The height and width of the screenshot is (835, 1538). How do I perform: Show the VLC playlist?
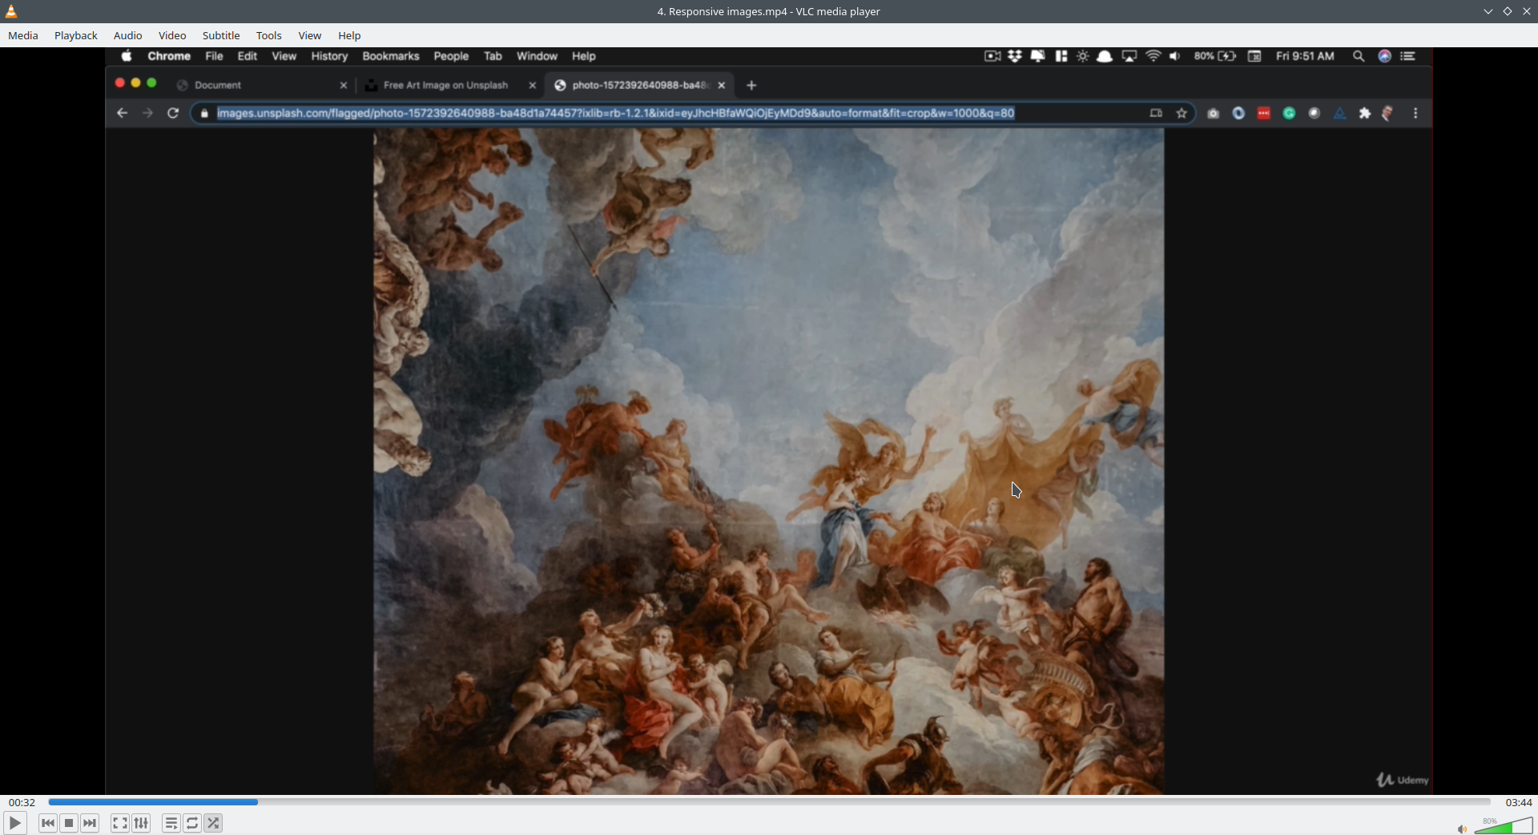click(171, 823)
